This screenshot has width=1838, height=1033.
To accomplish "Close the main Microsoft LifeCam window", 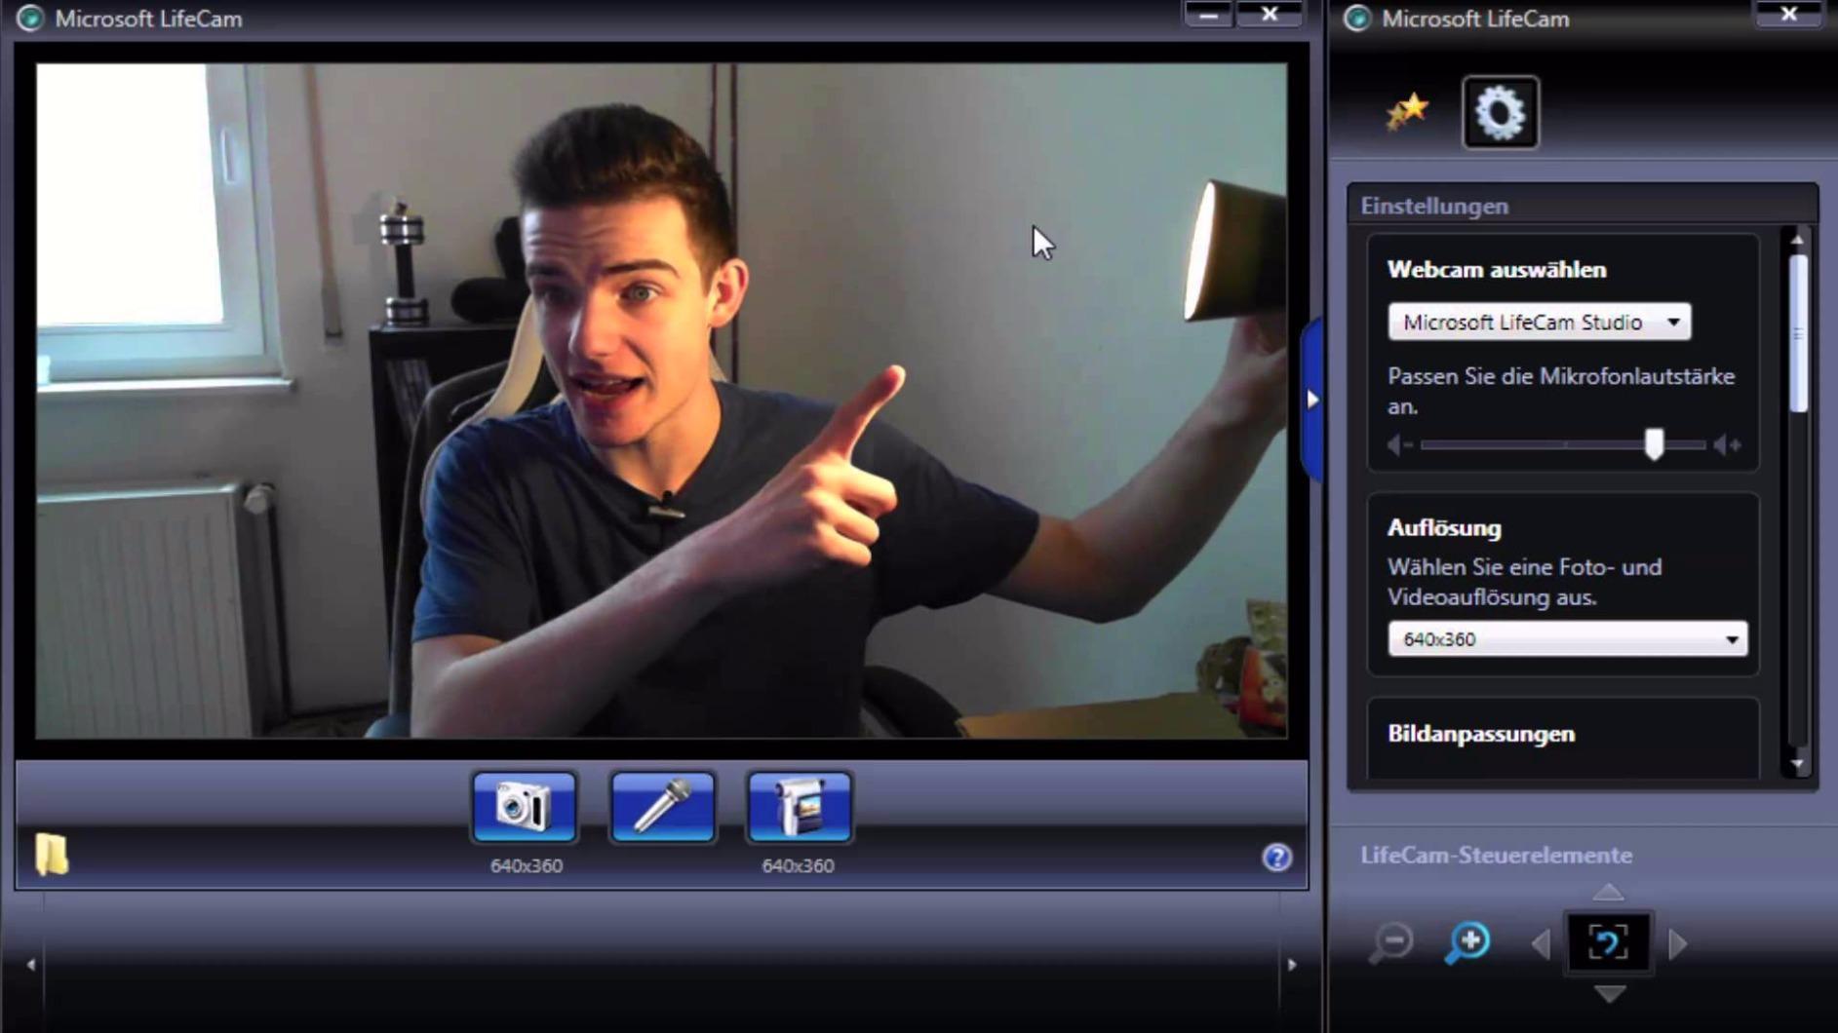I will [x=1271, y=15].
